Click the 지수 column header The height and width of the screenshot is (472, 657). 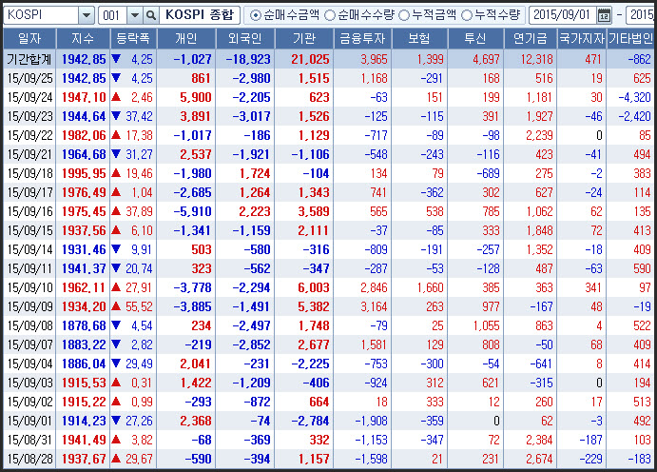83,39
